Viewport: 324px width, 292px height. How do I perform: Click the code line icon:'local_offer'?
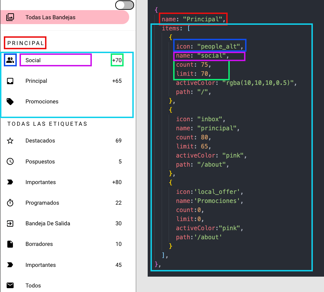[209, 192]
